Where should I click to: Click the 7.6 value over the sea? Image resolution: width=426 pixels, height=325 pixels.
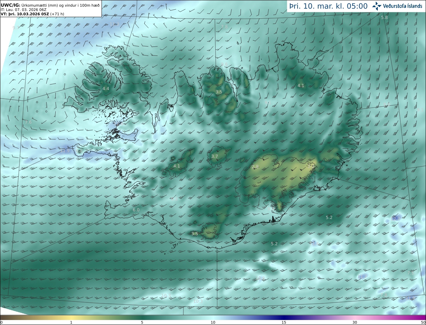click(x=29, y=122)
